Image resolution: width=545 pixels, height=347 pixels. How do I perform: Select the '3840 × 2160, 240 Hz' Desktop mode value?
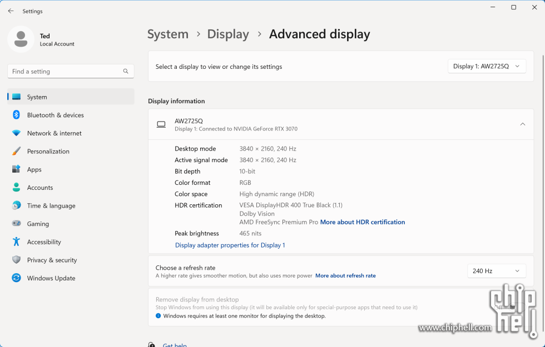click(x=267, y=149)
